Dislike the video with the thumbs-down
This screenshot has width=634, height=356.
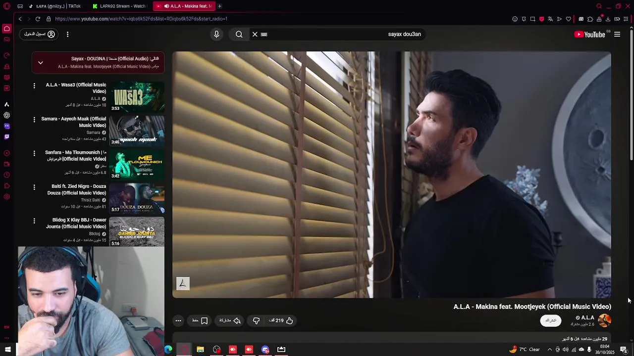point(256,320)
